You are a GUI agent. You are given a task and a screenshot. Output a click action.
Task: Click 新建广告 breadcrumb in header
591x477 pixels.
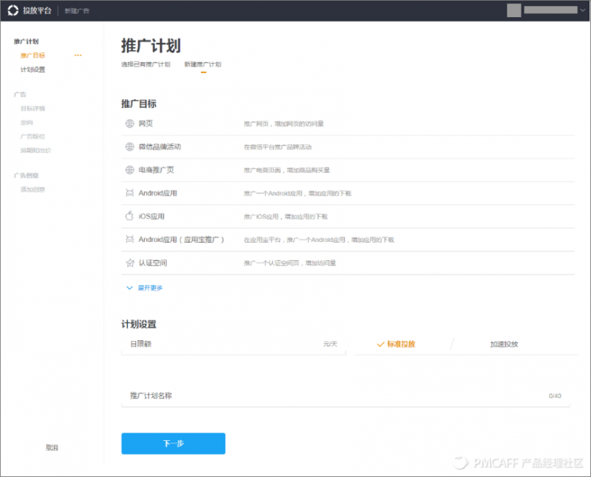(77, 11)
